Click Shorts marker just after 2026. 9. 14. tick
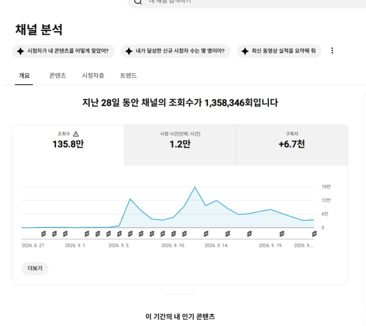 pyautogui.click(x=228, y=234)
